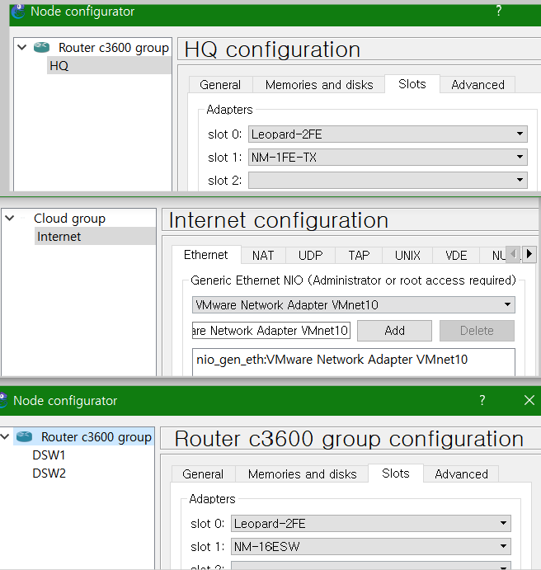Open the TAP tab in Internet configuration
Screen dimensions: 541x570
pyautogui.click(x=359, y=255)
